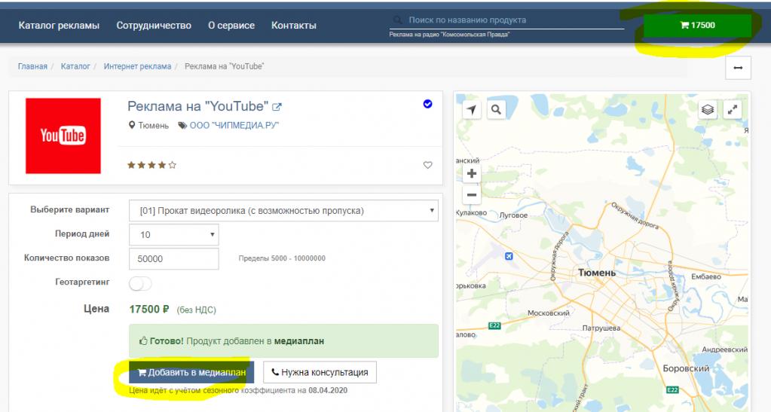Zoom out on the map

click(472, 195)
